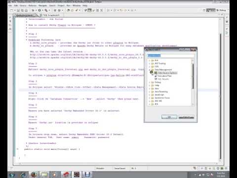Viewport: 237px width, 178px height.
Task: Open the New wizard toolbar icon
Action: [11, 10]
